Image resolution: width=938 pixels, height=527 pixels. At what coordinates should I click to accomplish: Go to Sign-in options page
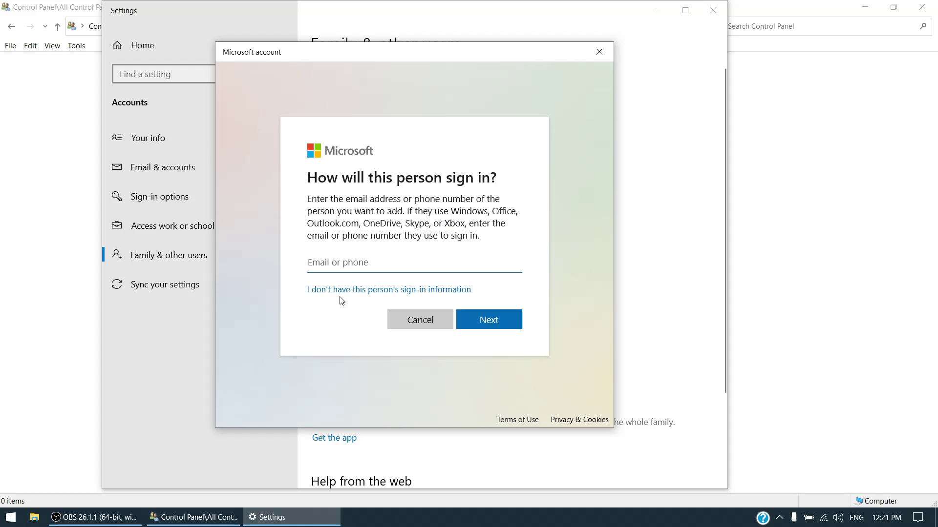click(x=159, y=197)
